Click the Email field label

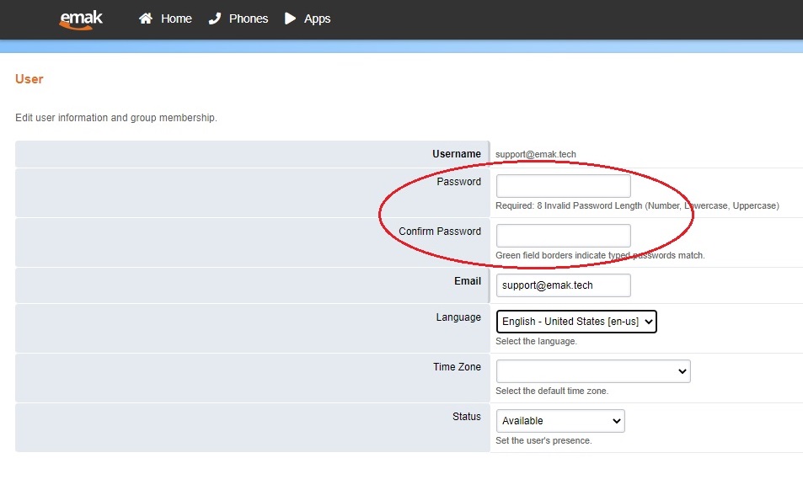pos(468,280)
